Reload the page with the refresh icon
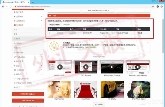Screen dimensions: 165x107 (11, 6)
